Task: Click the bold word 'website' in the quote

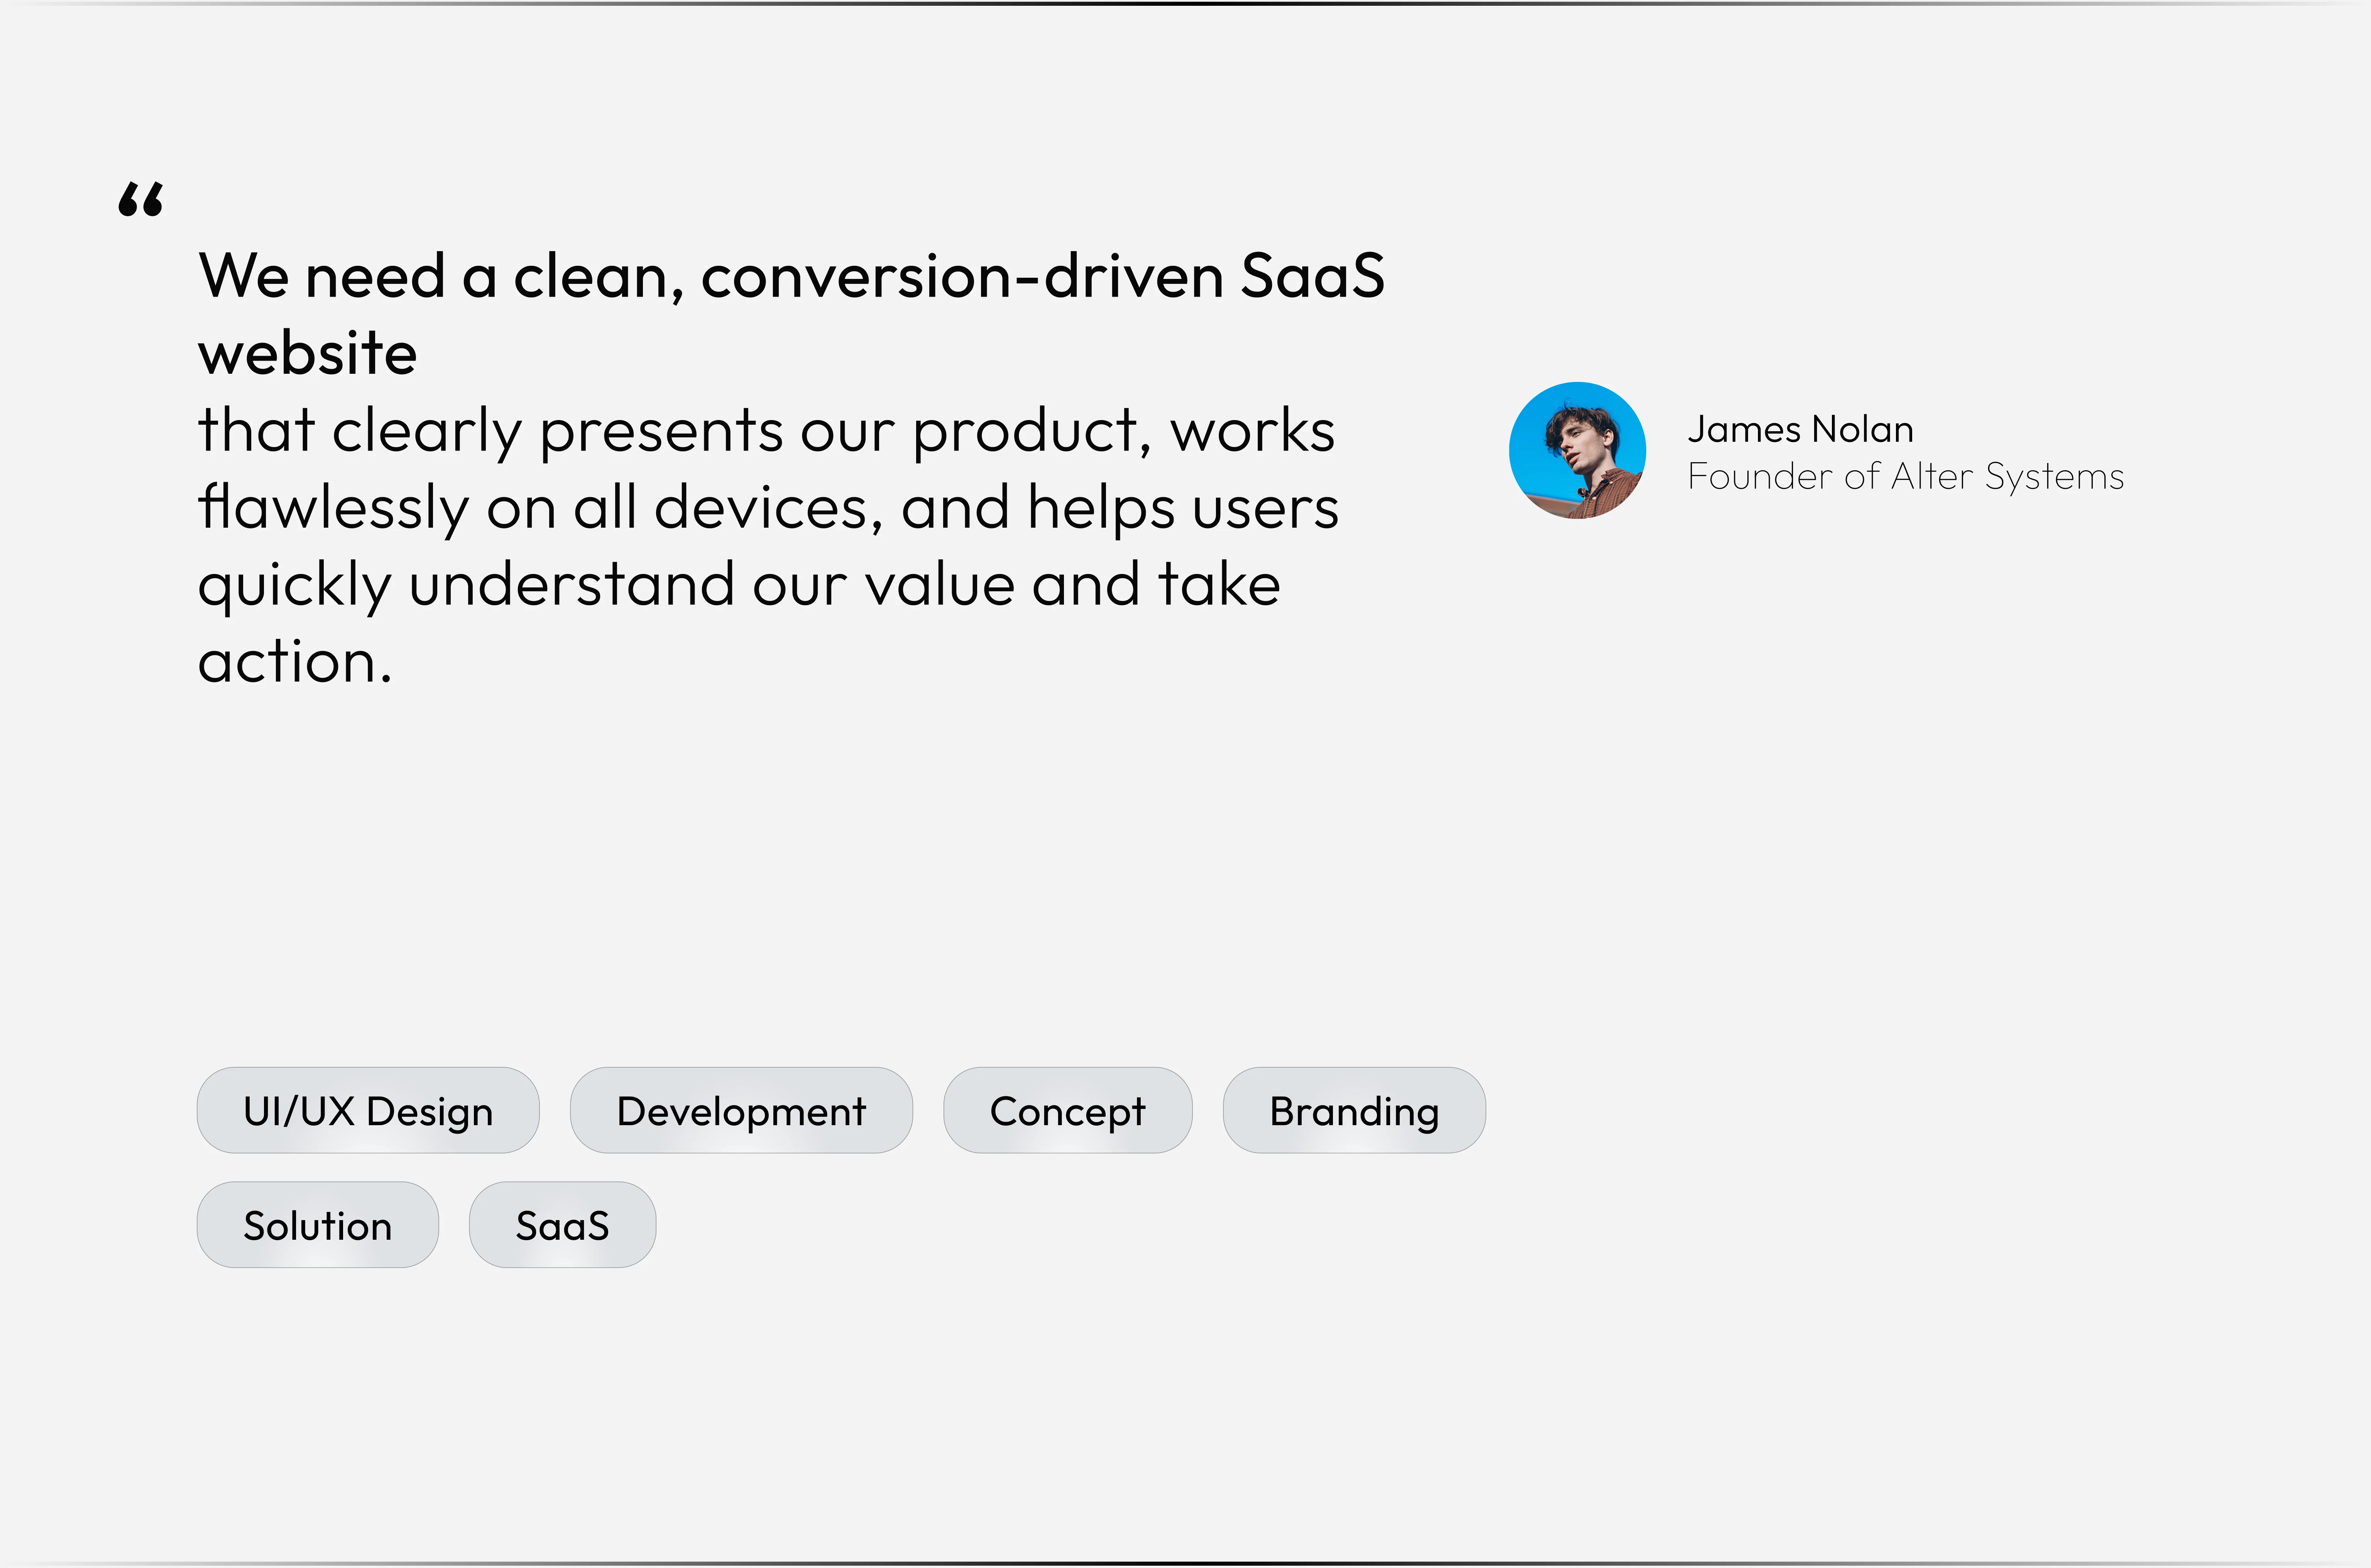Action: coord(307,354)
